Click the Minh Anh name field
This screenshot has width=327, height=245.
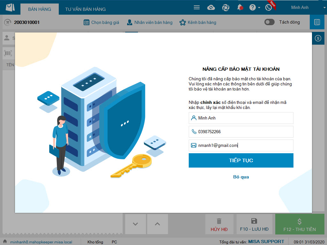pos(241,118)
